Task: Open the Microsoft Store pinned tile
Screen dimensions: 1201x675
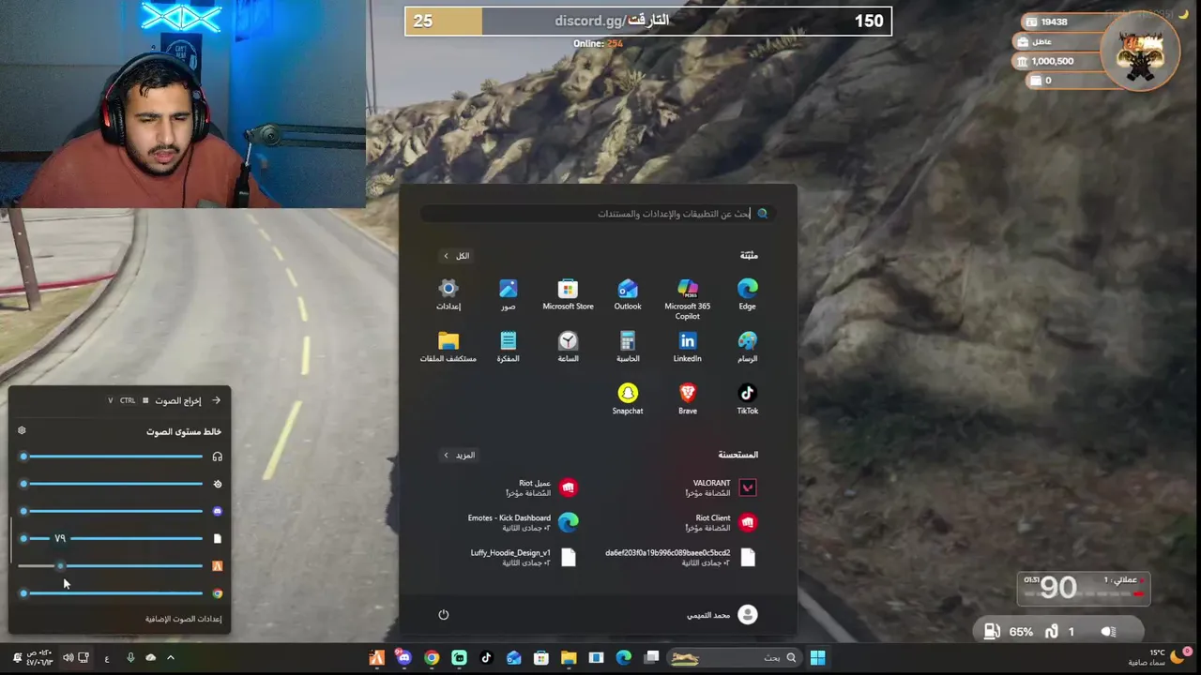Action: pos(568,294)
